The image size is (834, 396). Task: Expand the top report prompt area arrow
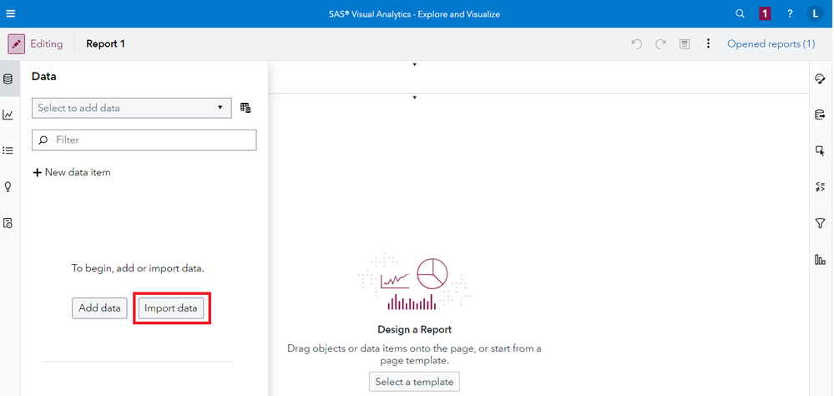(414, 65)
